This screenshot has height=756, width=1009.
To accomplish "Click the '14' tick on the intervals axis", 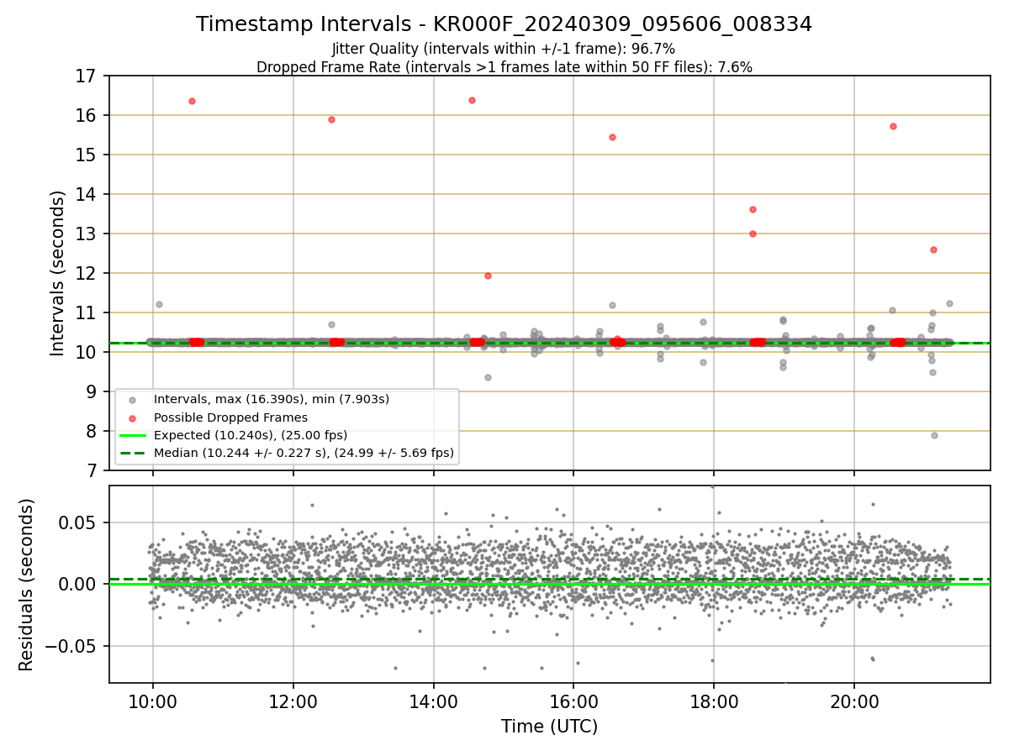I will click(x=87, y=195).
